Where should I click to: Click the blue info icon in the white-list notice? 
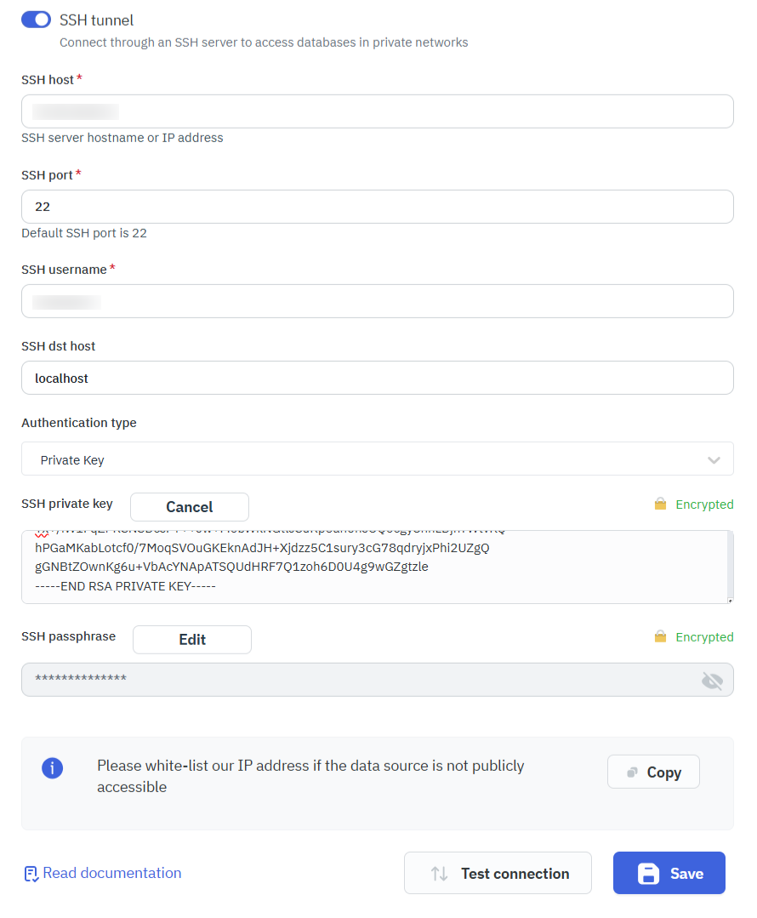pos(53,768)
